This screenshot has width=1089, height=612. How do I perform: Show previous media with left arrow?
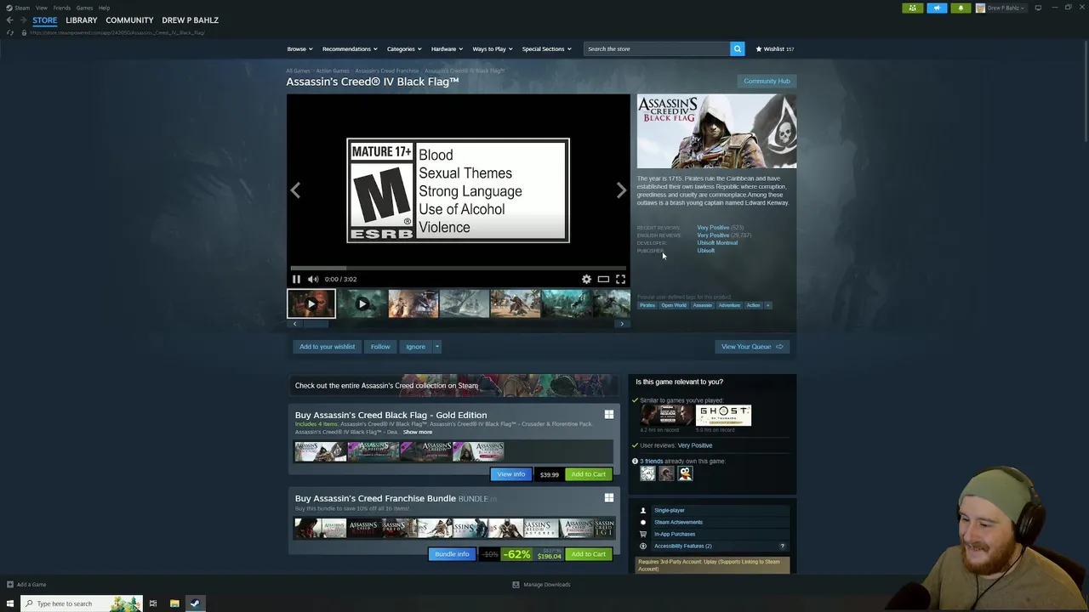(x=295, y=190)
